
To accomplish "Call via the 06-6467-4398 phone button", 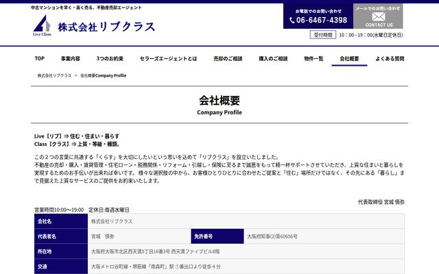I will click(x=318, y=16).
